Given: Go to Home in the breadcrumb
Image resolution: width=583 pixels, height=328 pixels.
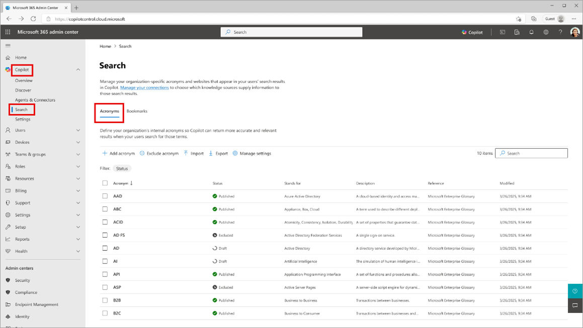Looking at the screenshot, I should tap(105, 46).
